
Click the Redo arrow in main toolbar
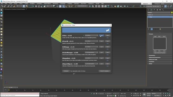5,6
